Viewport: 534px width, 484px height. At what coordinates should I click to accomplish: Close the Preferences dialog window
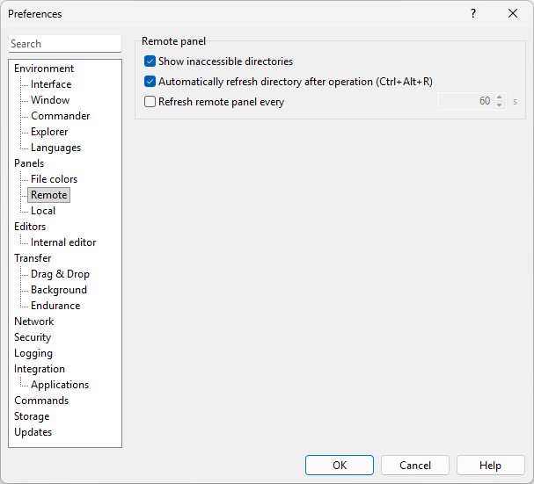point(513,14)
